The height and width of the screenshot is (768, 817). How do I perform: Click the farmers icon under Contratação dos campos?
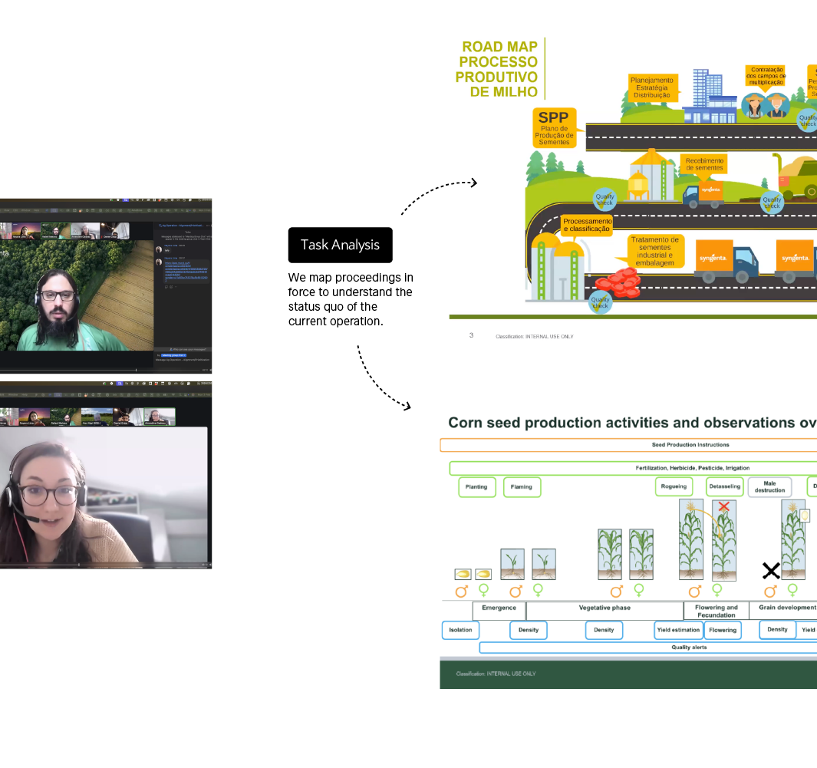[766, 106]
